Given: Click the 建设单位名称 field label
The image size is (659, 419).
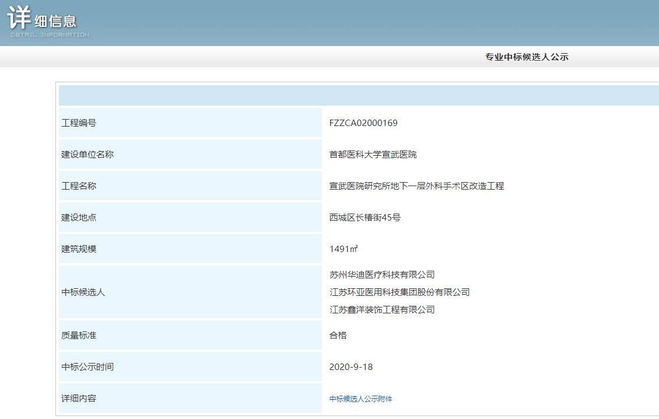Looking at the screenshot, I should coord(87,155).
